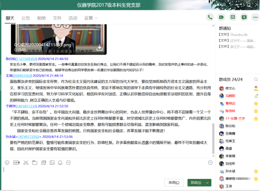
Task: Open QQ number link 504963362
Action: (22, 76)
